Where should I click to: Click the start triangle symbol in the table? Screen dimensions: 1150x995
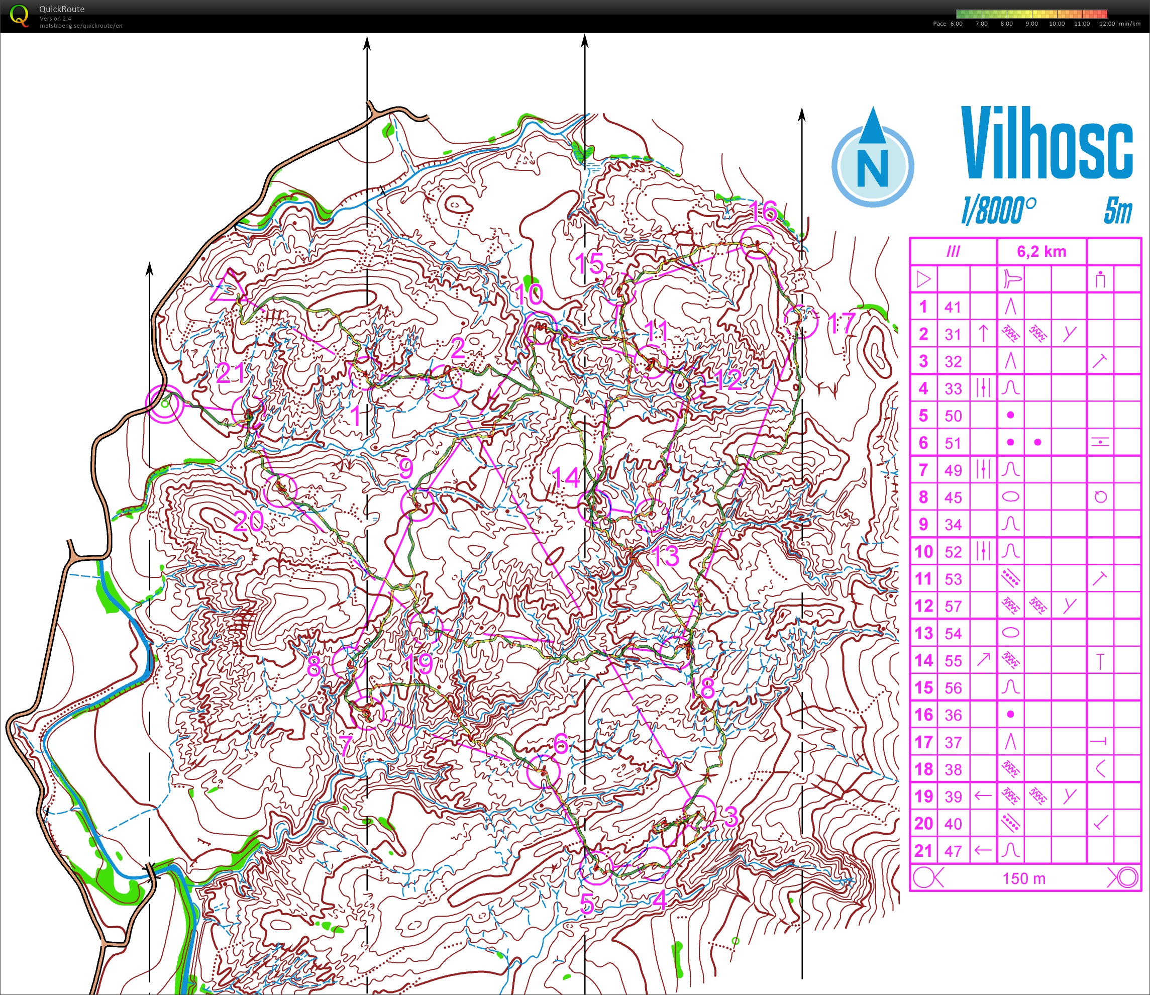[923, 279]
